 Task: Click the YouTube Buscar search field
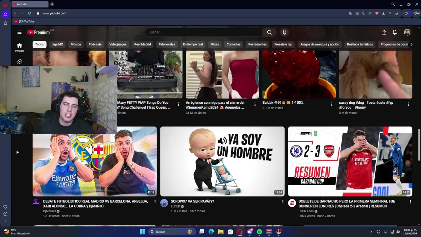click(204, 32)
